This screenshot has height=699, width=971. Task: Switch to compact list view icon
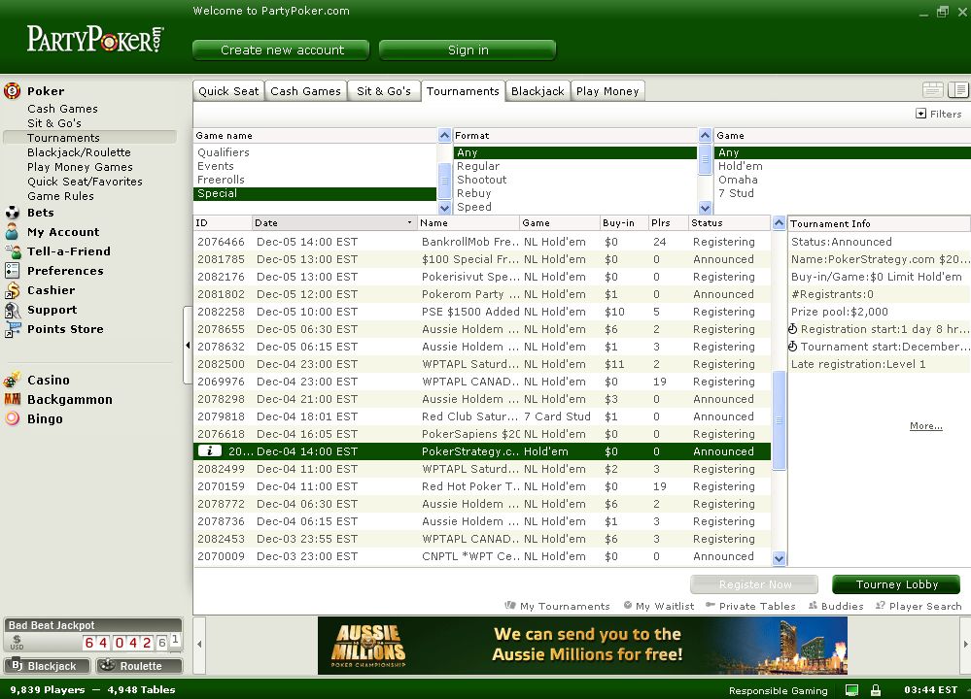(932, 90)
